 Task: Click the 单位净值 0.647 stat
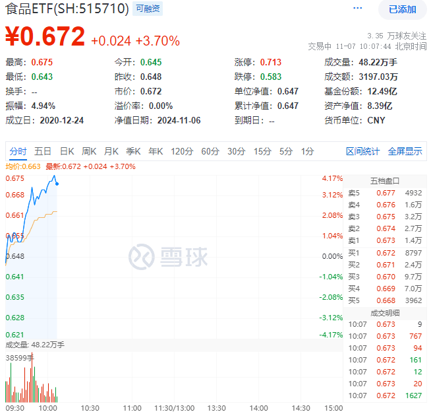point(266,91)
